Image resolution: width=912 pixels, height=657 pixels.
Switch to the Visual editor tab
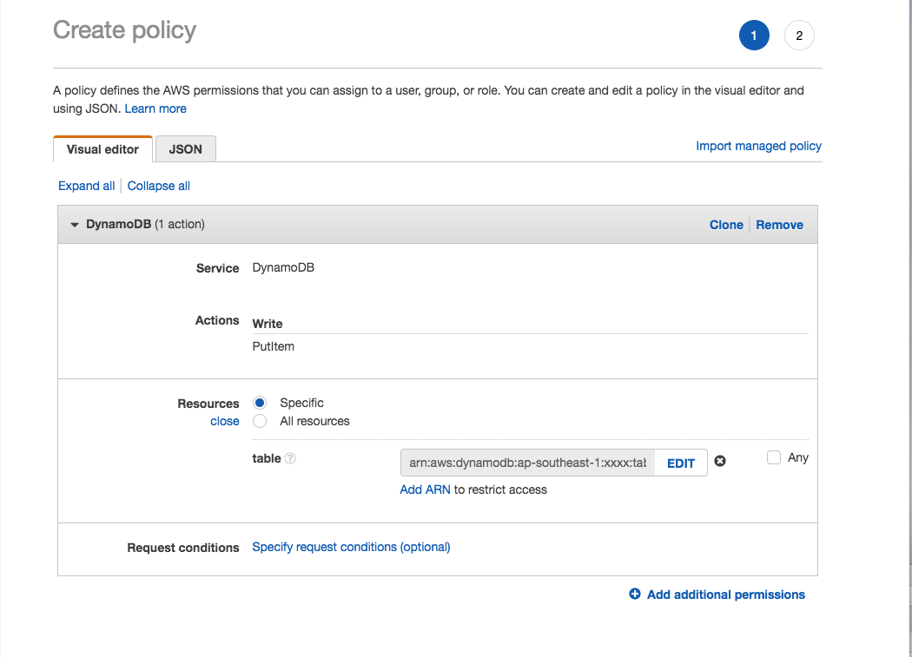103,148
